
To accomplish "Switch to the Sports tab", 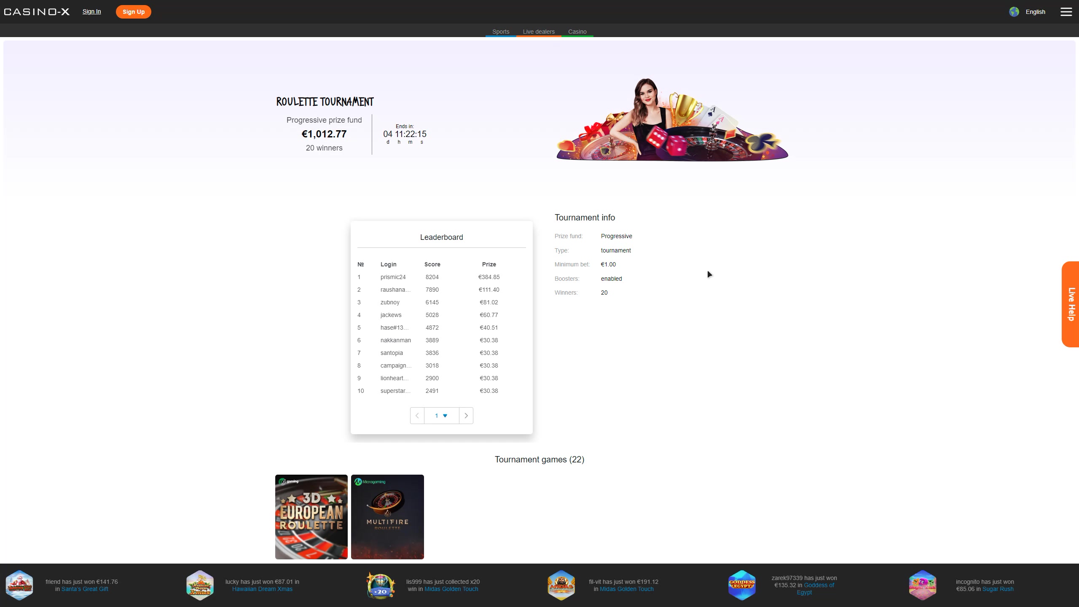I will click(501, 32).
